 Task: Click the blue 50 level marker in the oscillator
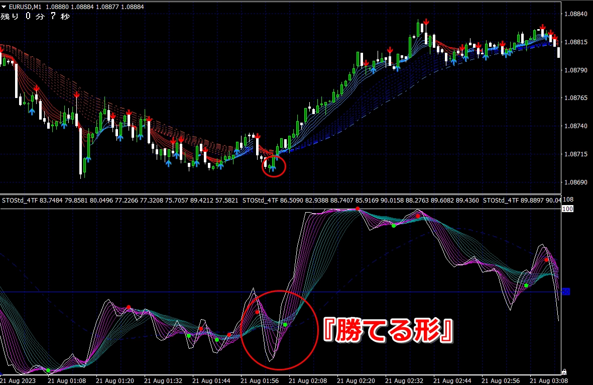pos(565,292)
